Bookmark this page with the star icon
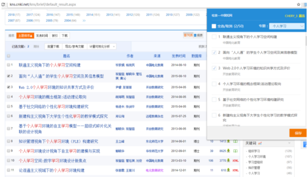This screenshot has height=177, width=307. coord(299,4)
